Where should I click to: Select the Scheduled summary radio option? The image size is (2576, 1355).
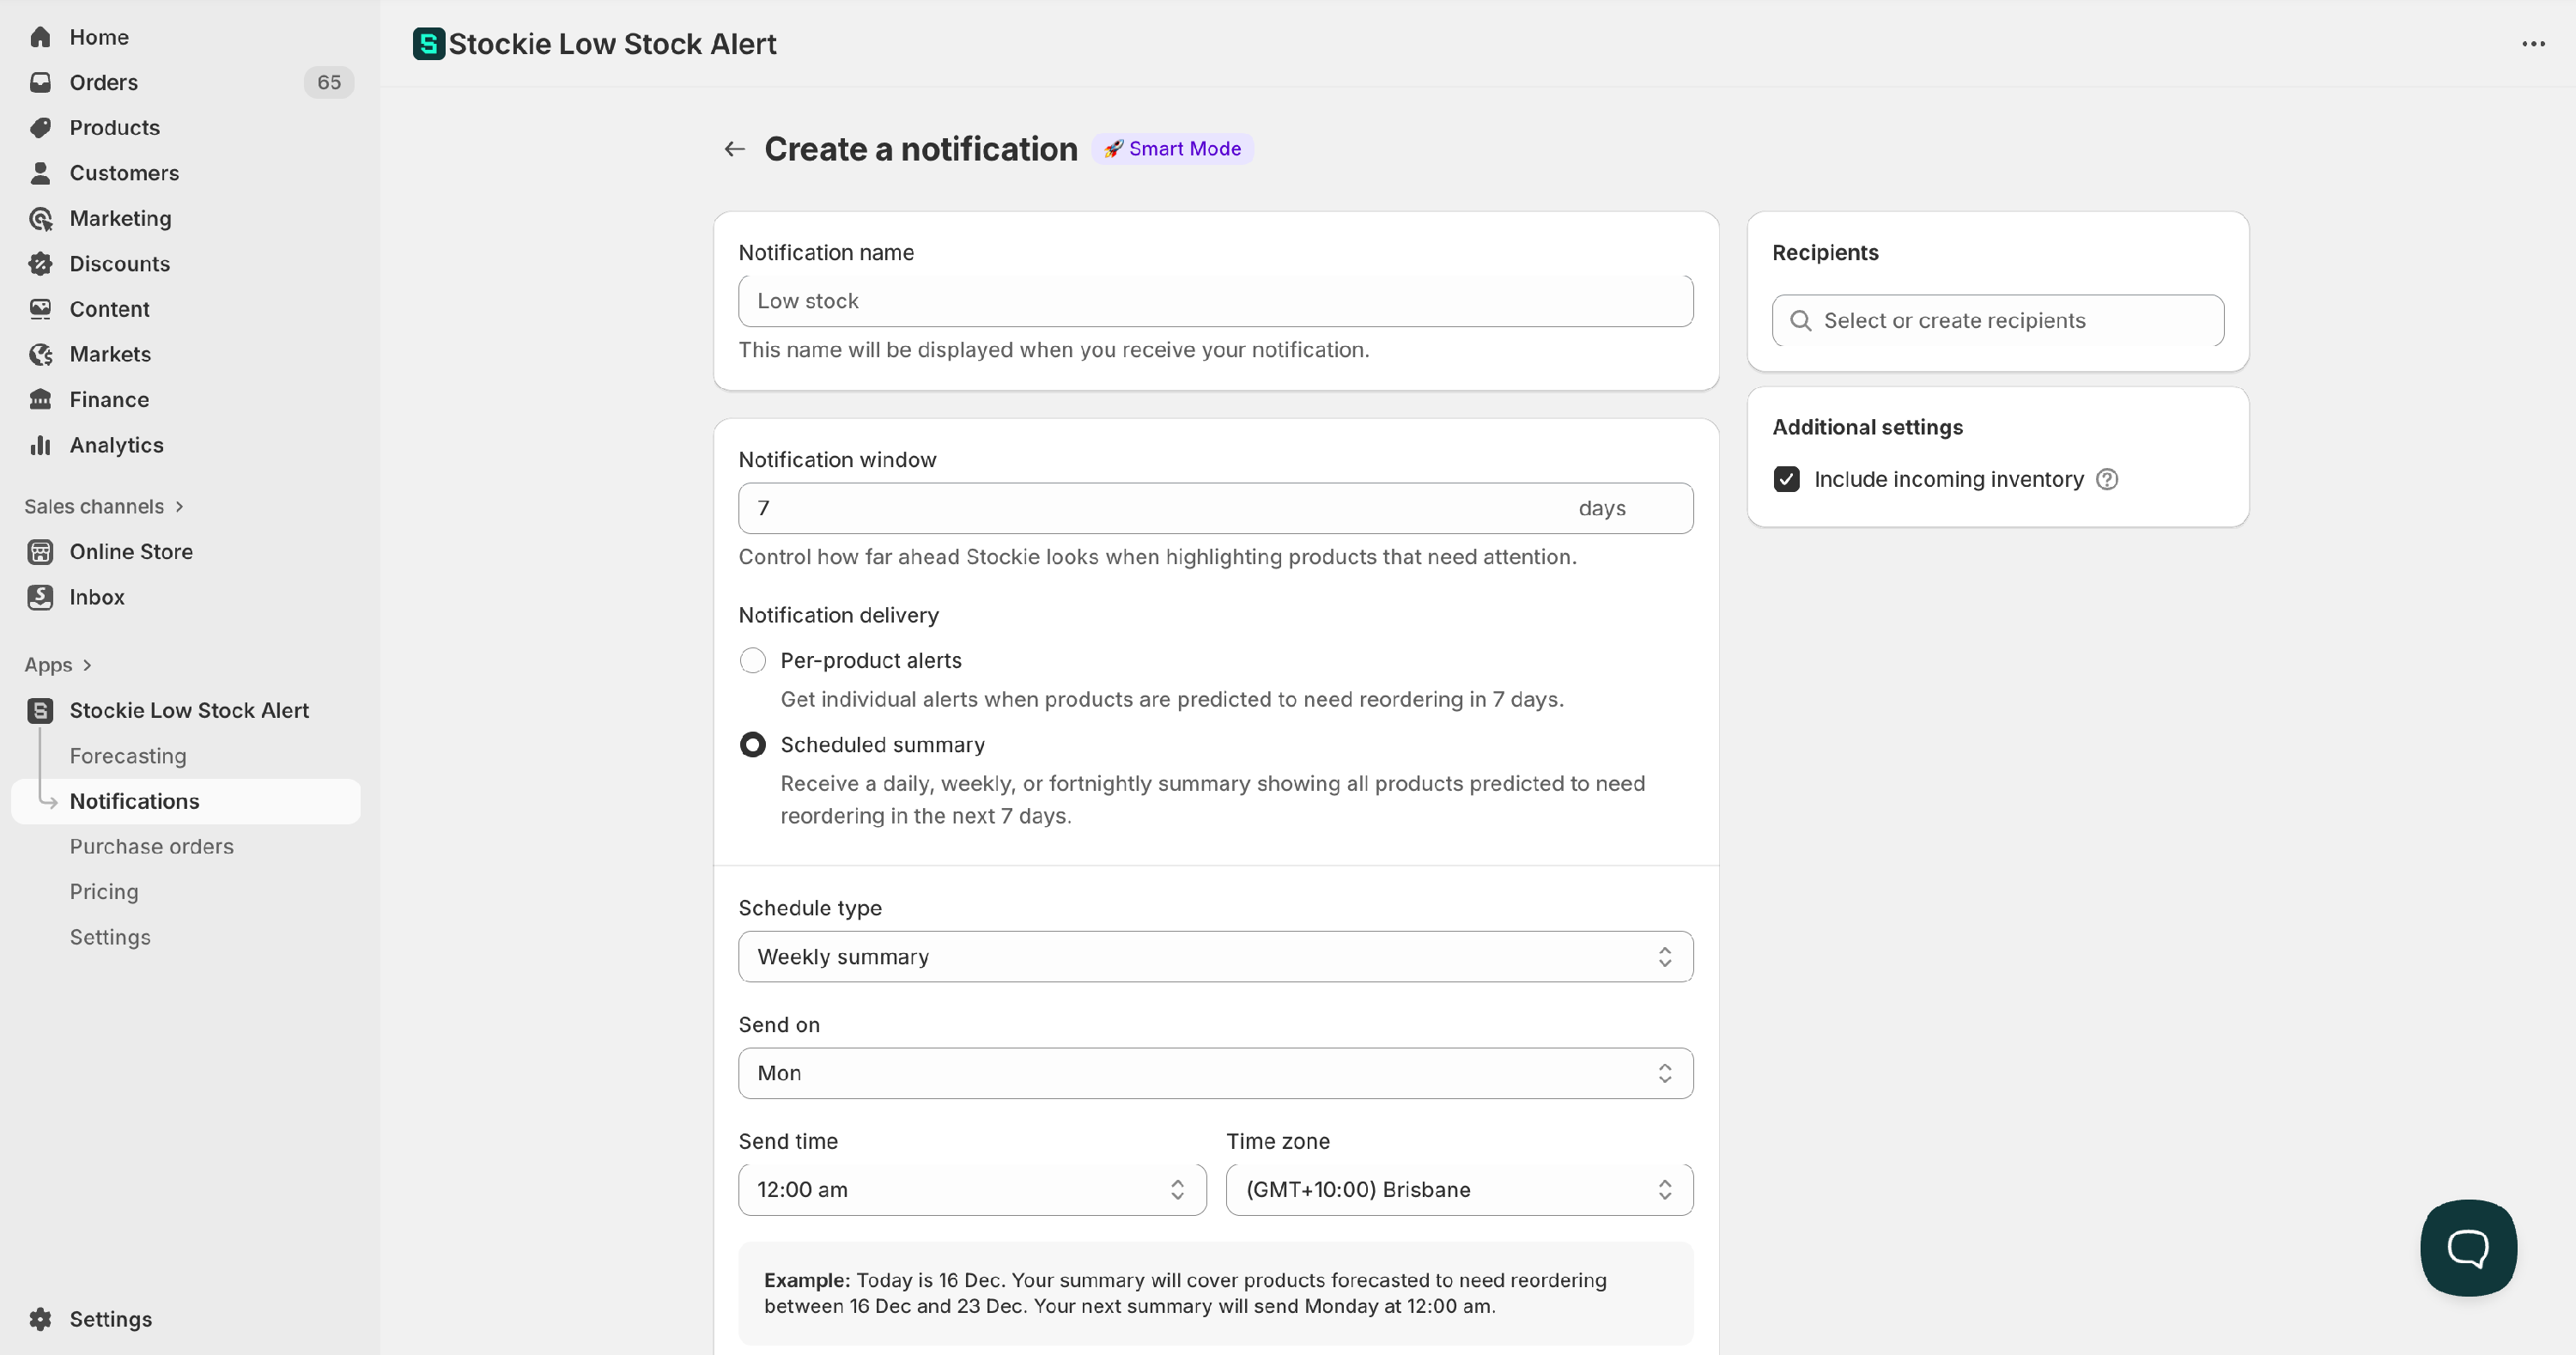pos(753,745)
